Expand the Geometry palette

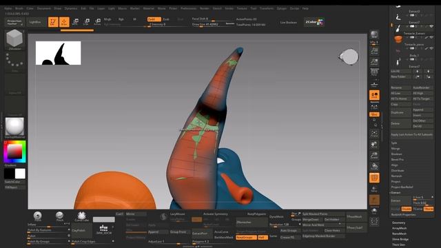point(398,223)
